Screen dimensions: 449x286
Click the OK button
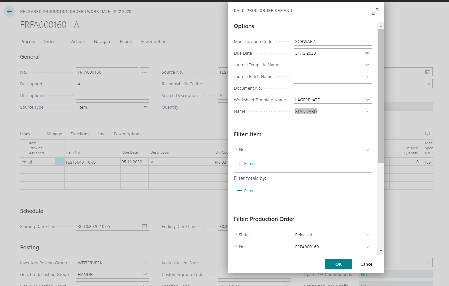[x=338, y=264]
